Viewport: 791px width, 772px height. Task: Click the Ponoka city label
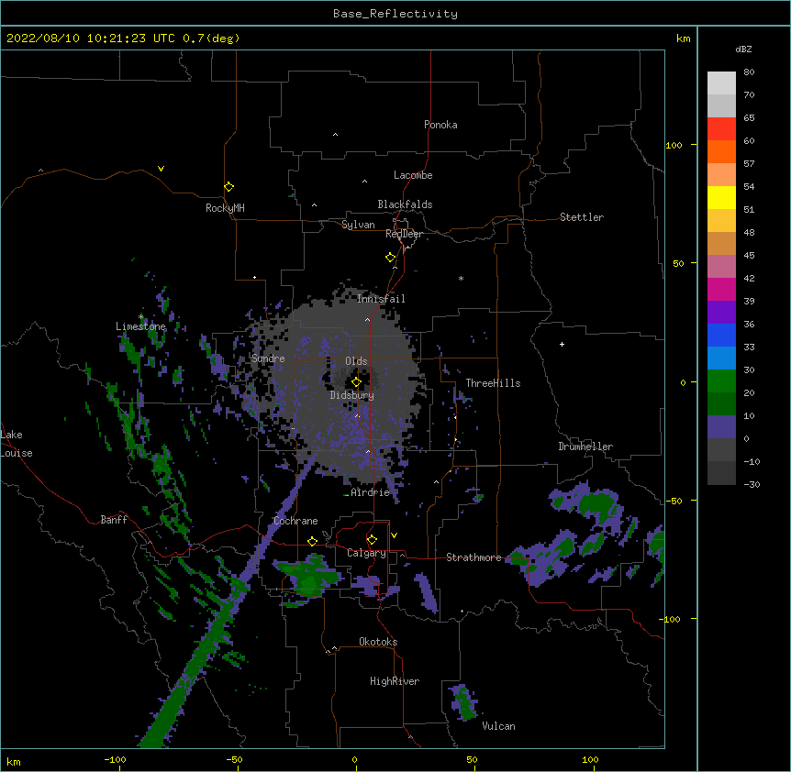[440, 125]
